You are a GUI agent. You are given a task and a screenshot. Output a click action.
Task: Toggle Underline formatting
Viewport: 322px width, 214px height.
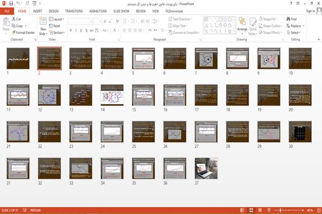[81, 31]
